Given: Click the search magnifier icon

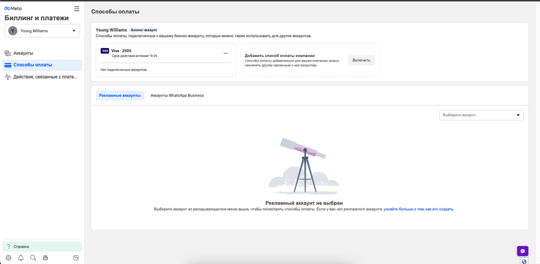Looking at the screenshot, I should (x=33, y=258).
